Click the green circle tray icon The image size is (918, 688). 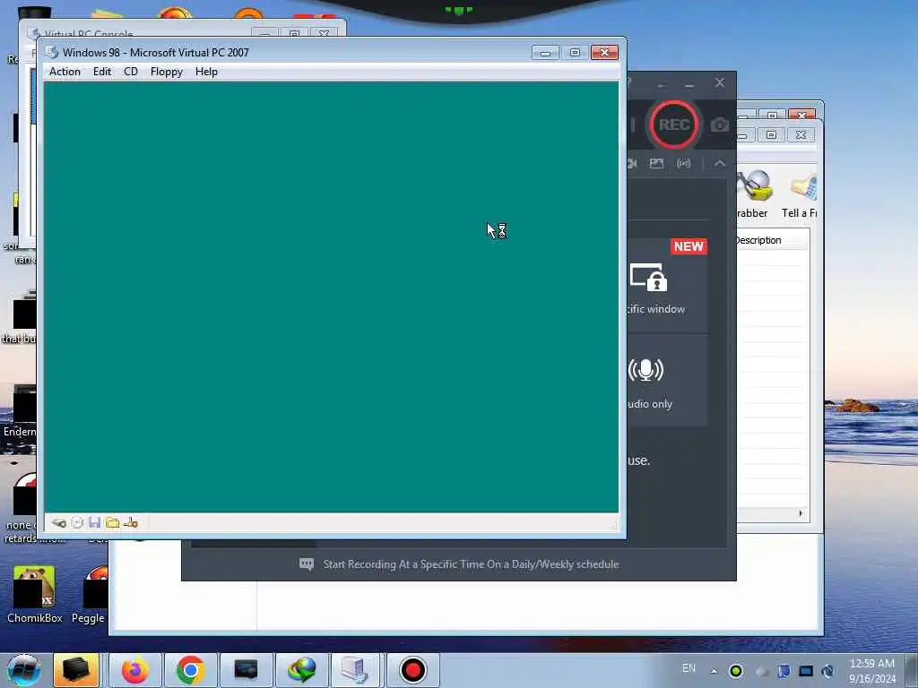coord(736,671)
